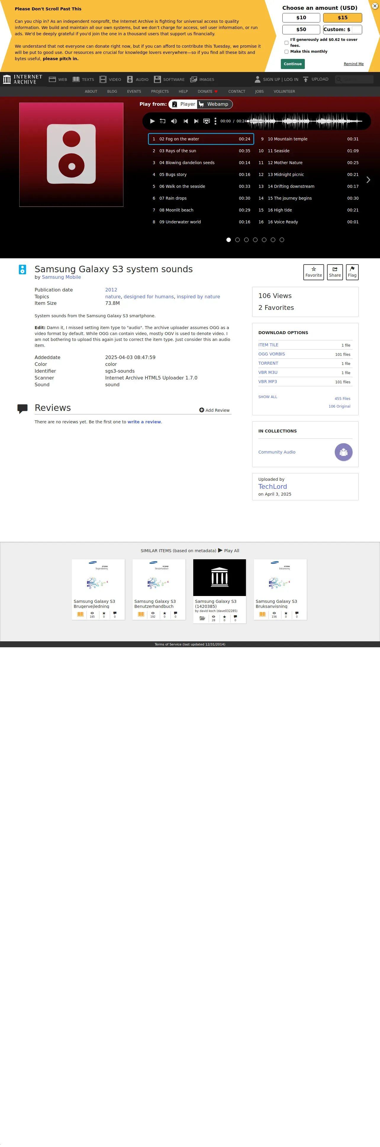
Task: Open Samsung Mobile creator link
Action: click(x=61, y=277)
